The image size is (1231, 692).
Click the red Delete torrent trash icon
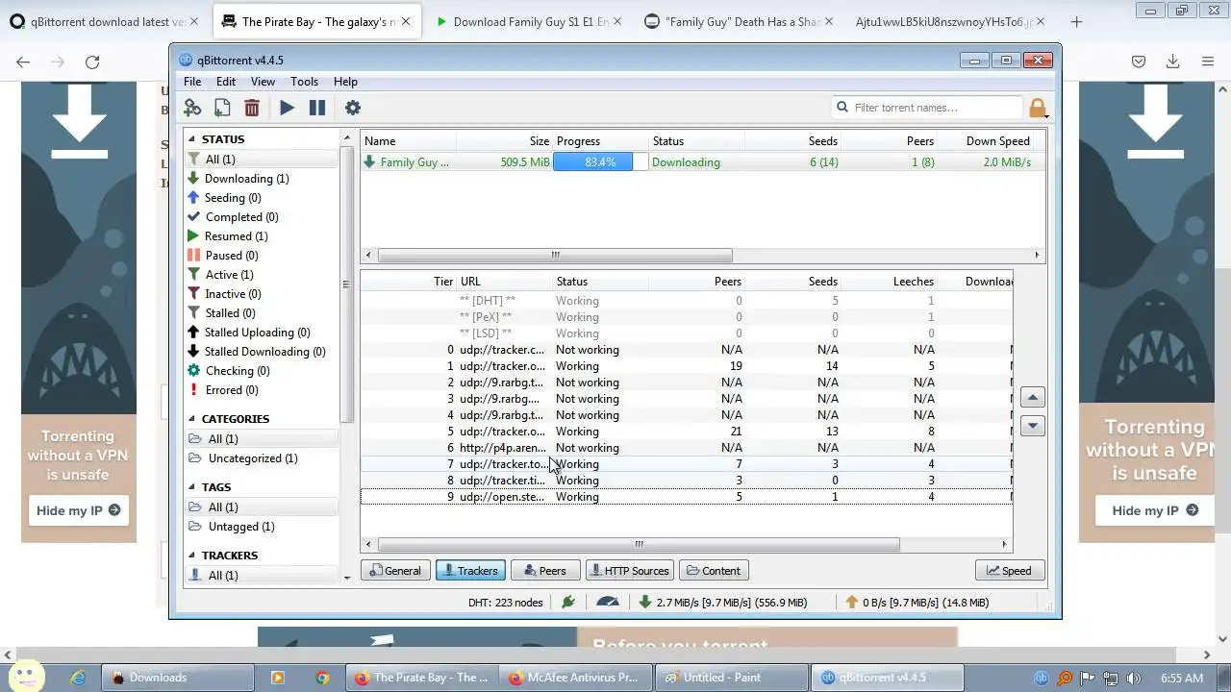(x=252, y=108)
